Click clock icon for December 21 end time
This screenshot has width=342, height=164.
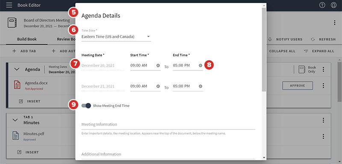point(200,86)
